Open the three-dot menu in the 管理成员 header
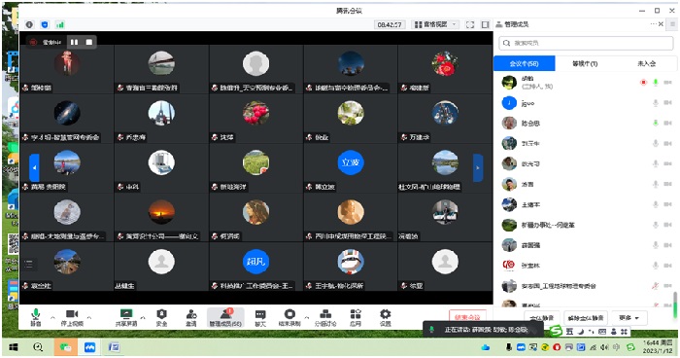680x358 pixels. (x=653, y=24)
